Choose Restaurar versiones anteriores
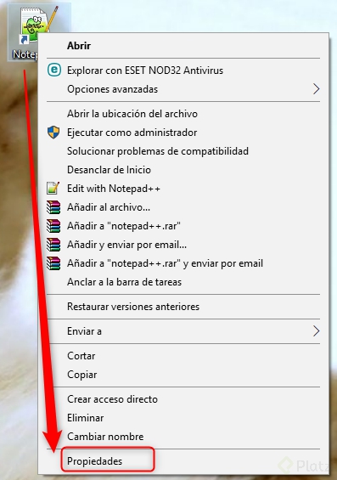Screen dimensions: 337x480 pos(133,307)
